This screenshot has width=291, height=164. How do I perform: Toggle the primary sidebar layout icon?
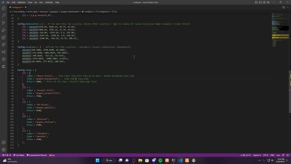(x=256, y=2)
